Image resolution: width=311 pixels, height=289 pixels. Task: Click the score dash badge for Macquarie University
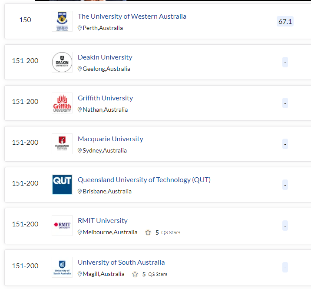point(285,144)
